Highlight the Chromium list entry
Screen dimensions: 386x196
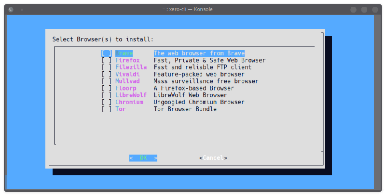click(x=129, y=102)
